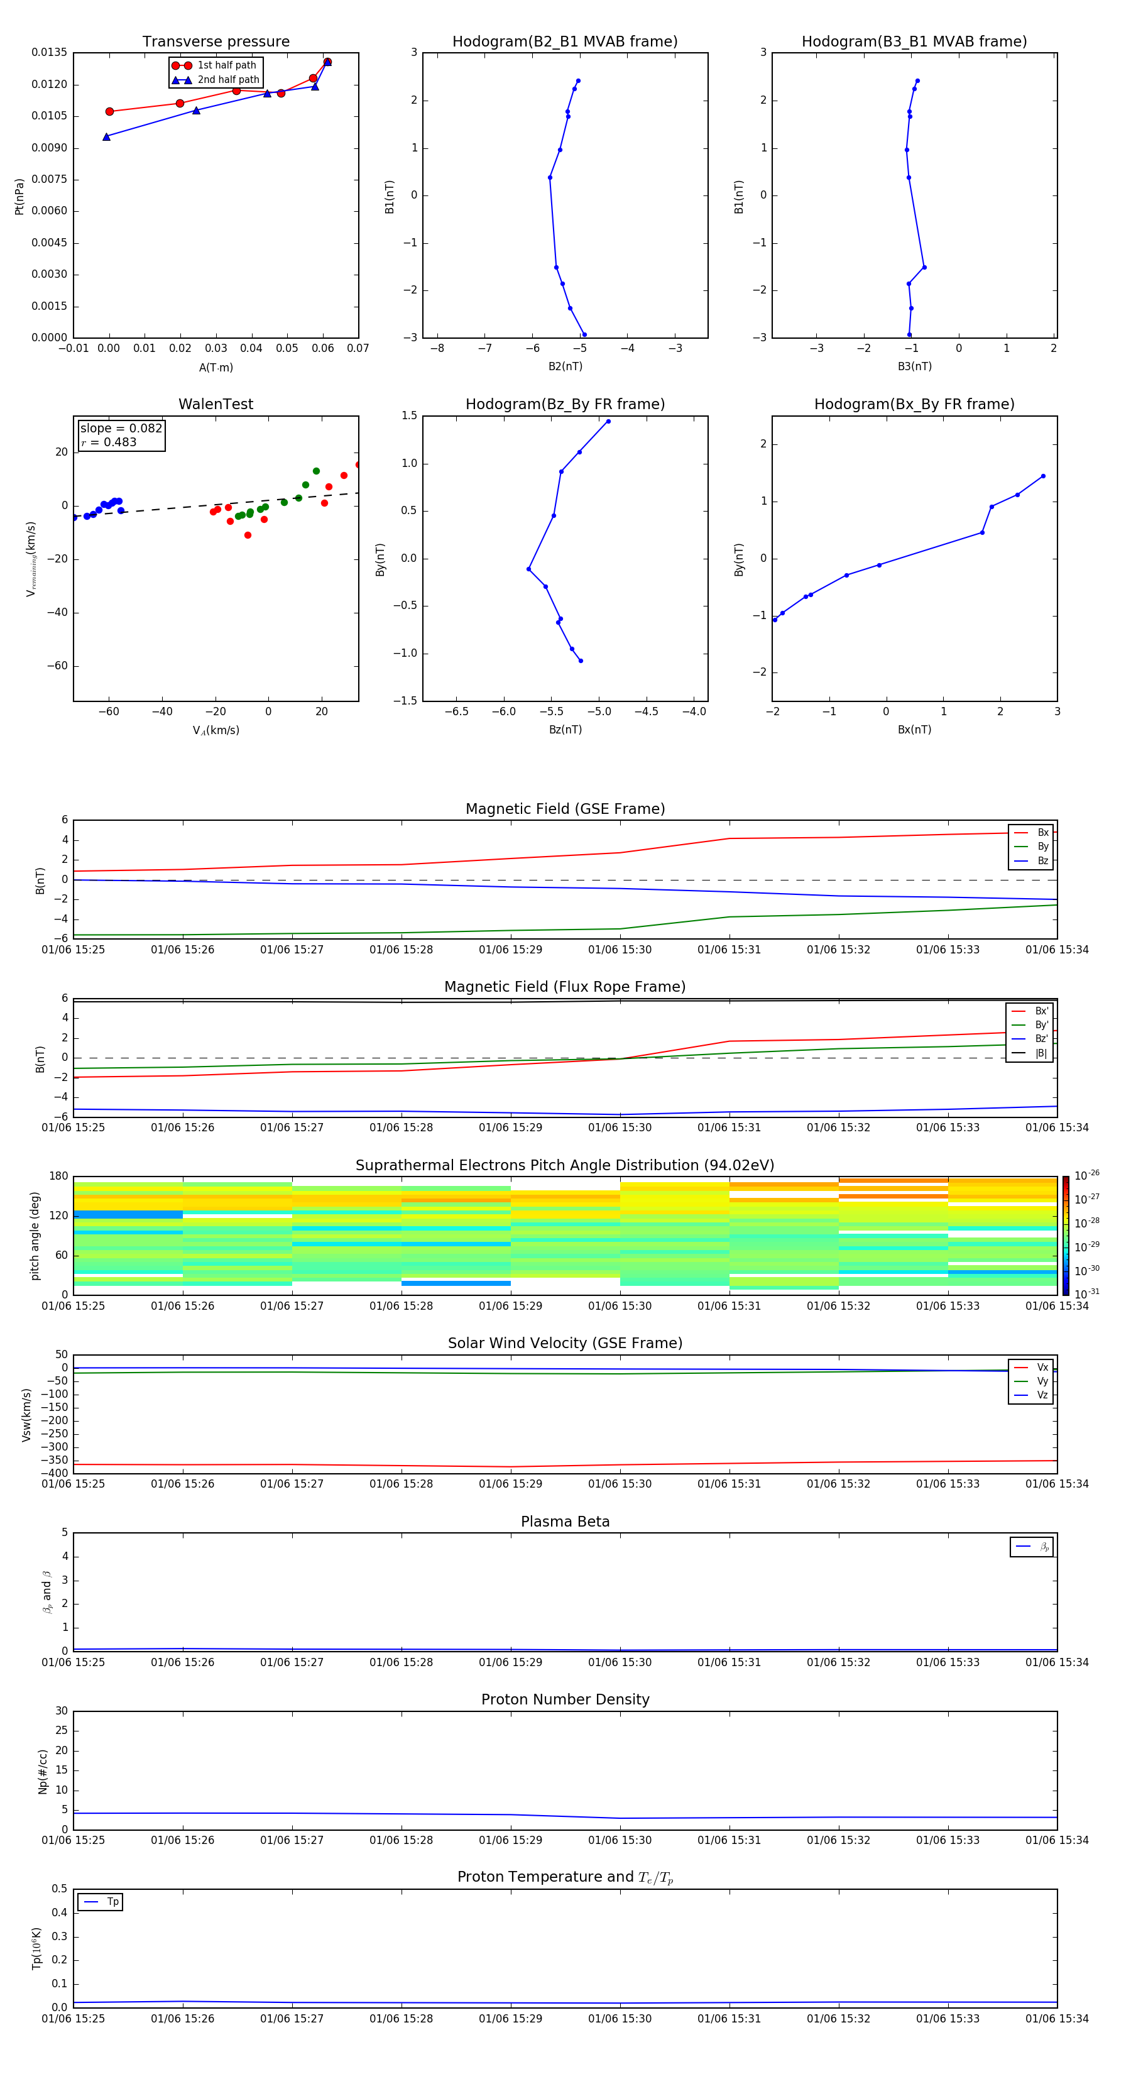Click the "Solar Wind Velocity (GSE Frame)" title
Image resolution: width=1131 pixels, height=2074 pixels.
coord(565,1344)
